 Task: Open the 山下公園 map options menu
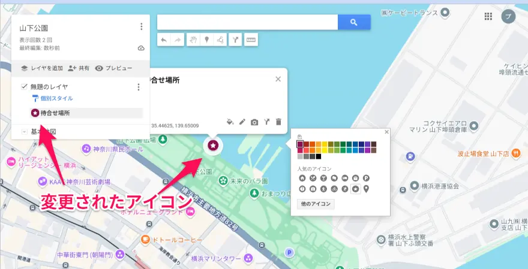tap(142, 26)
